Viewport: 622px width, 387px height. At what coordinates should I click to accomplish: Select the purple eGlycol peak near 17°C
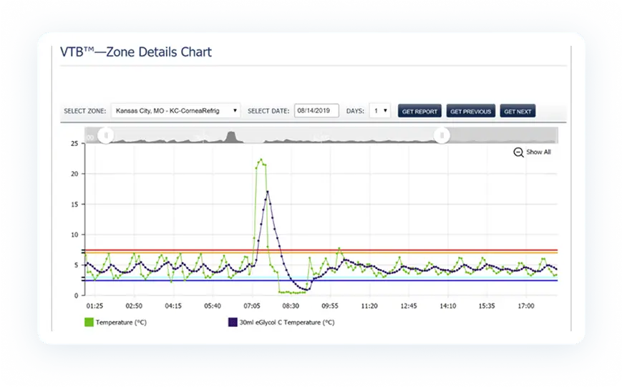[x=268, y=192]
